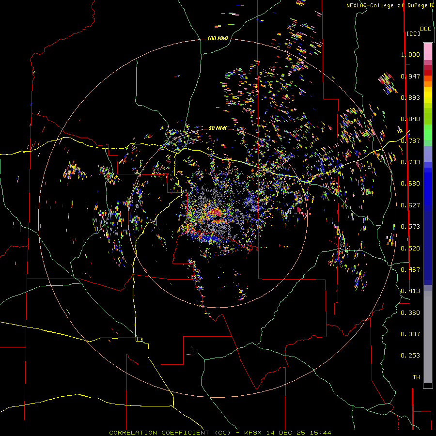Click the 0.680 color scale label
This screenshot has height=436, width=436.
(410, 184)
